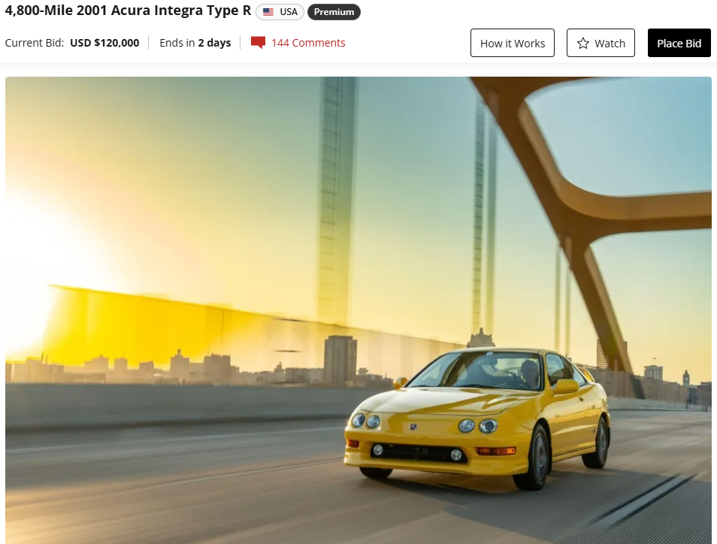The image size is (717, 544).
Task: Click the car's front wheel in the photo
Action: pos(538,457)
